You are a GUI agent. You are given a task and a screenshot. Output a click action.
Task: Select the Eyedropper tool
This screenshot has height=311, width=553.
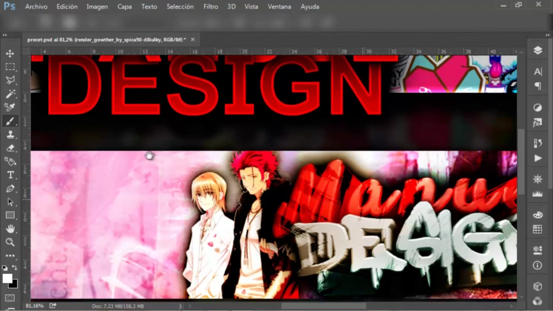(10, 107)
